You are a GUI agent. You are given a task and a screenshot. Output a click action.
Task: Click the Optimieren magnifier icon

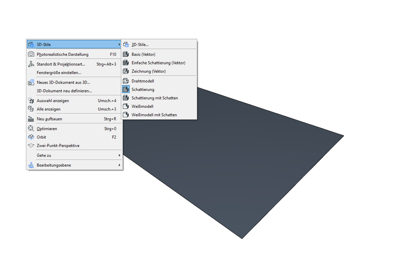tap(31, 128)
